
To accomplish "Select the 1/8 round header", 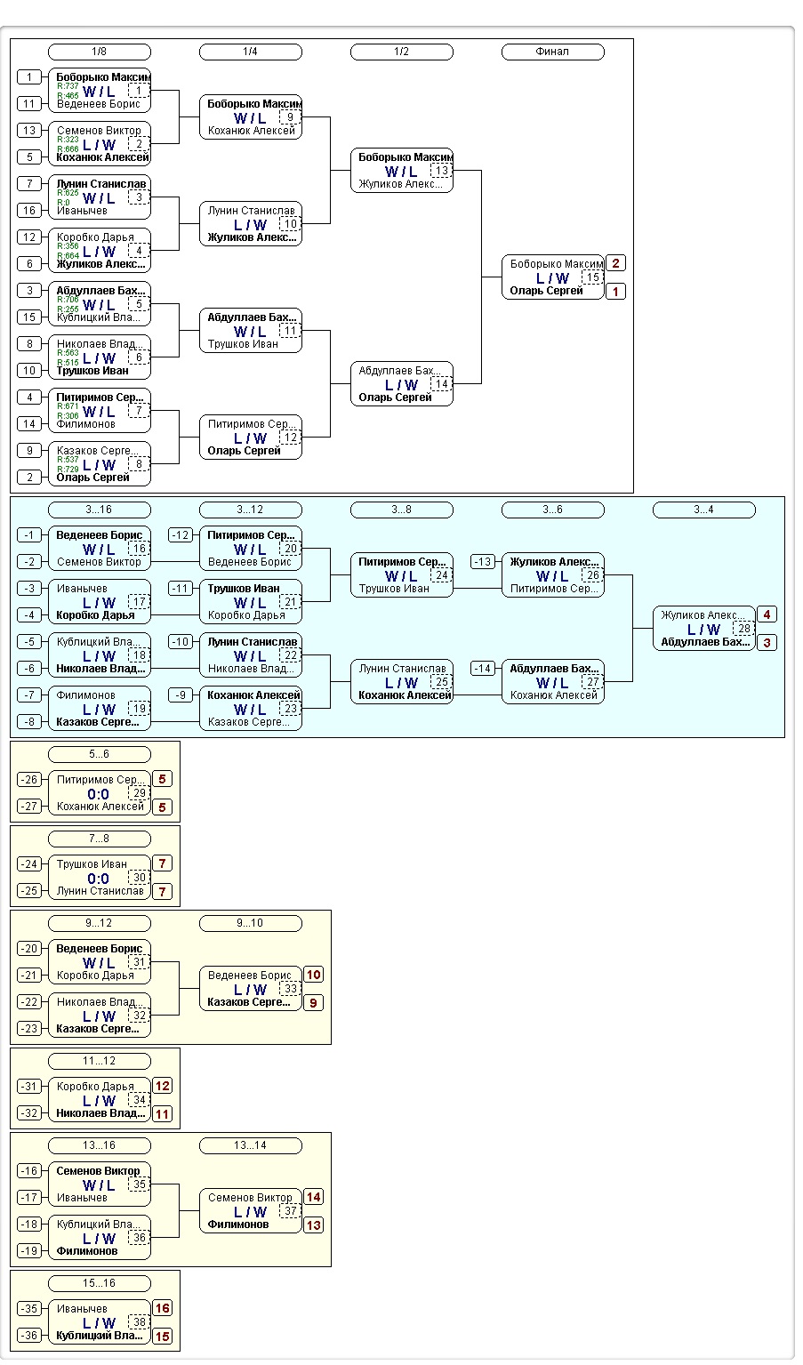I will click(x=99, y=52).
